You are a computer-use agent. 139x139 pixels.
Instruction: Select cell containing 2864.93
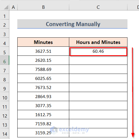(43, 96)
